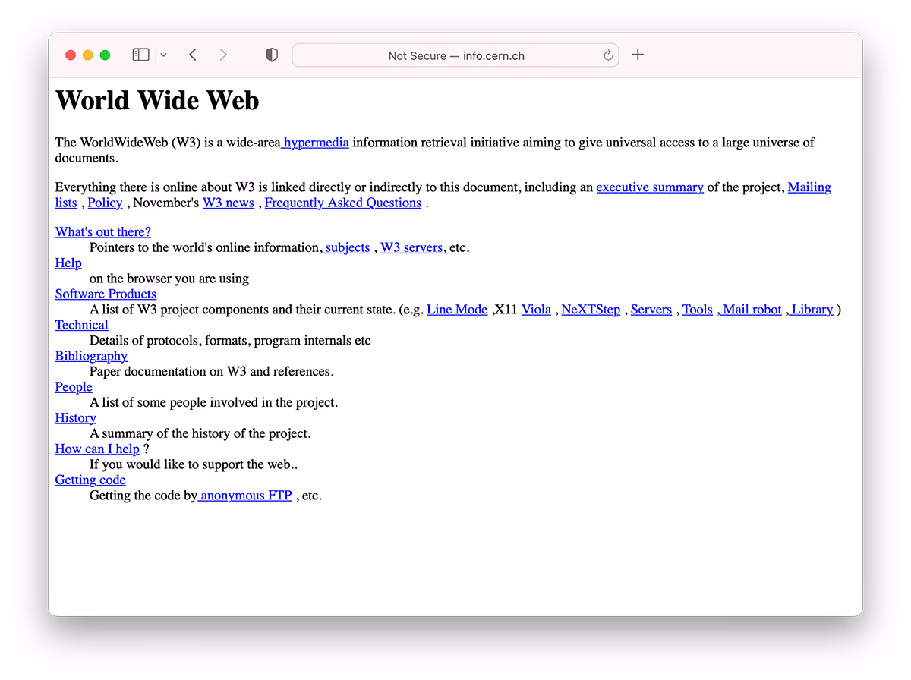Click the info.cern.ch address bar
Image resolution: width=911 pixels, height=680 pixels.
coord(455,55)
